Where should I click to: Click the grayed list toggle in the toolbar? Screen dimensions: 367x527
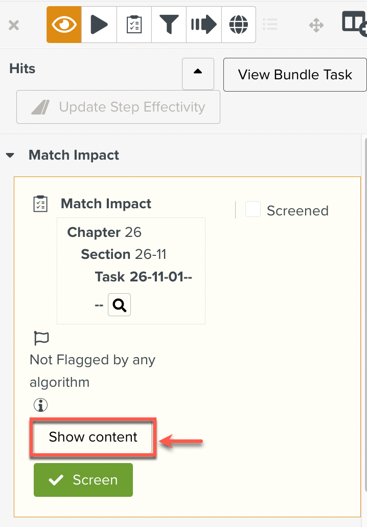(x=270, y=24)
